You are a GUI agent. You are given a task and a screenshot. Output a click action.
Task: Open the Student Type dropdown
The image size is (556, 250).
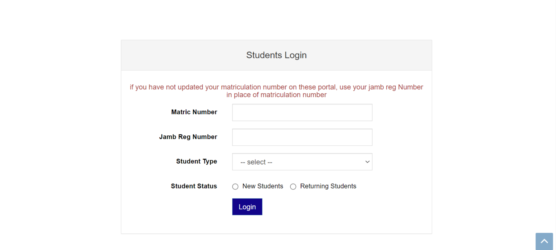coord(302,162)
